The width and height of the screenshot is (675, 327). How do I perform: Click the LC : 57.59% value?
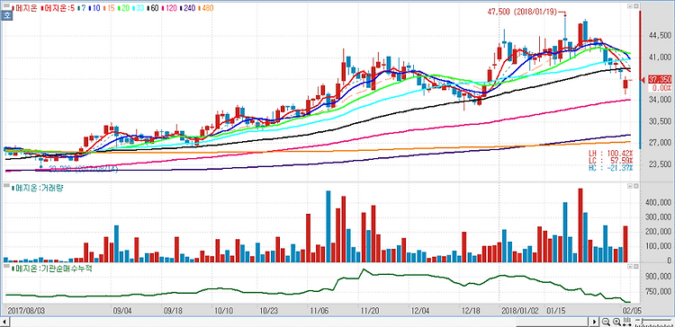point(611,160)
